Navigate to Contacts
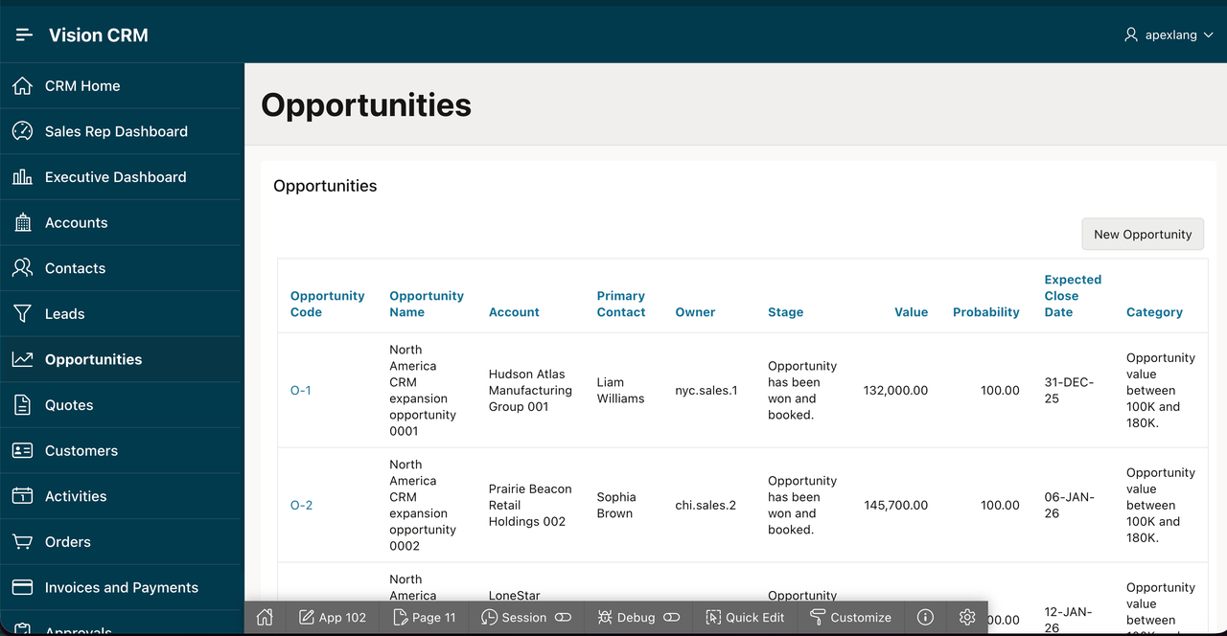The height and width of the screenshot is (636, 1227). coord(122,268)
